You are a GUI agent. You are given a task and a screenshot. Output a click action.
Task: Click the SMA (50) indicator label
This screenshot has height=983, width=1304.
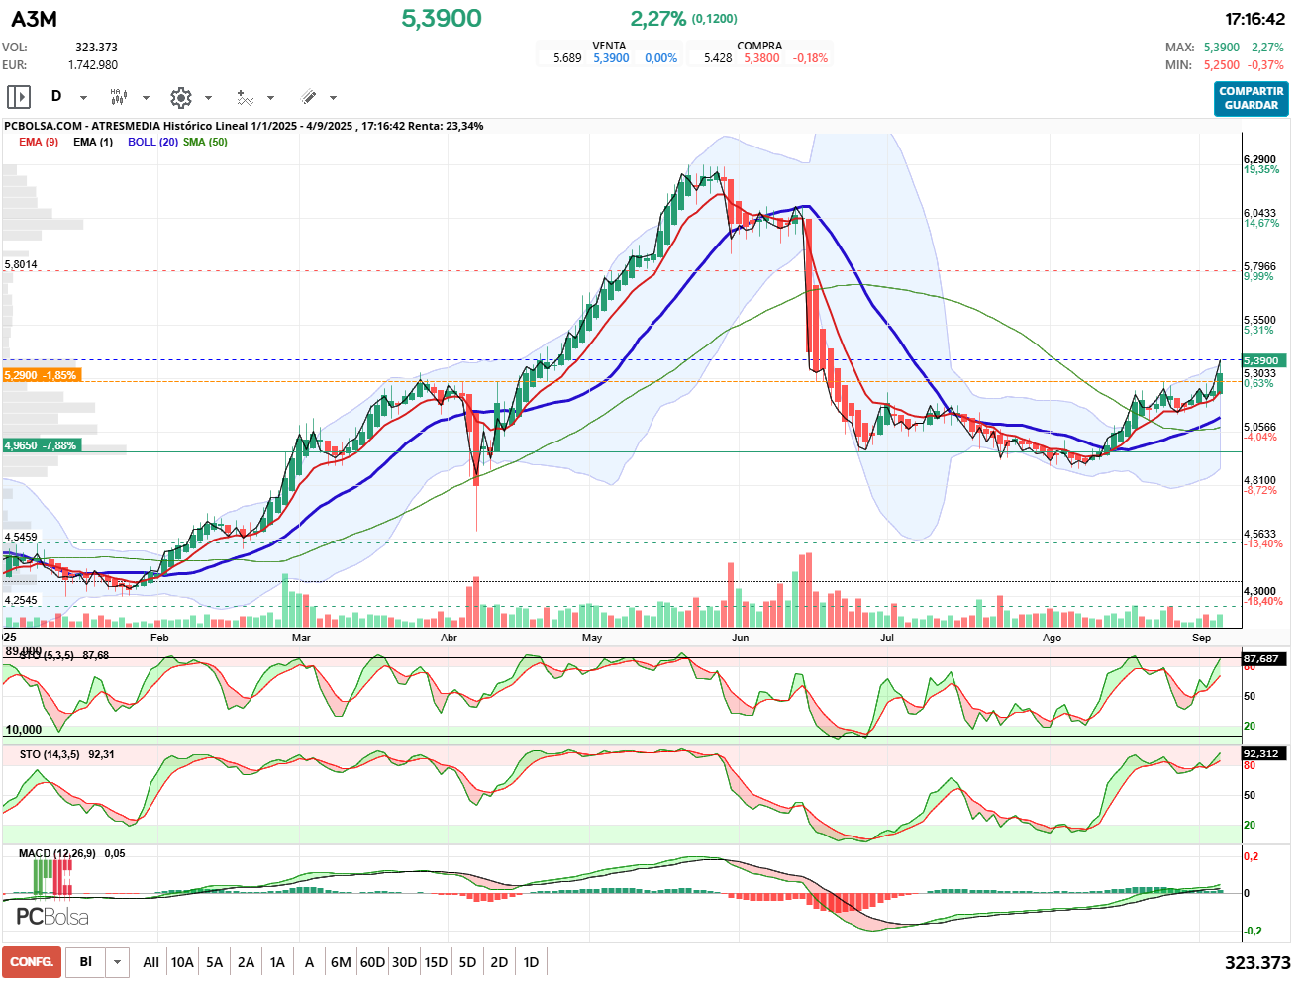pos(205,142)
